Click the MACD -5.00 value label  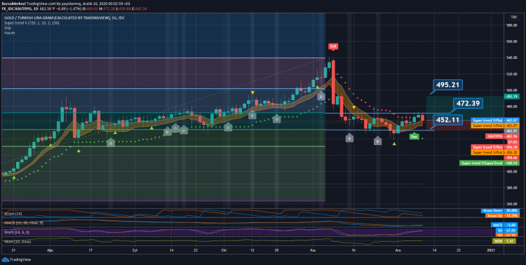pos(504,225)
